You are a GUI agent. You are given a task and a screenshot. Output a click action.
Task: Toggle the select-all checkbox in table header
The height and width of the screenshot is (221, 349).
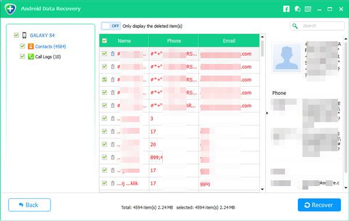pos(104,41)
